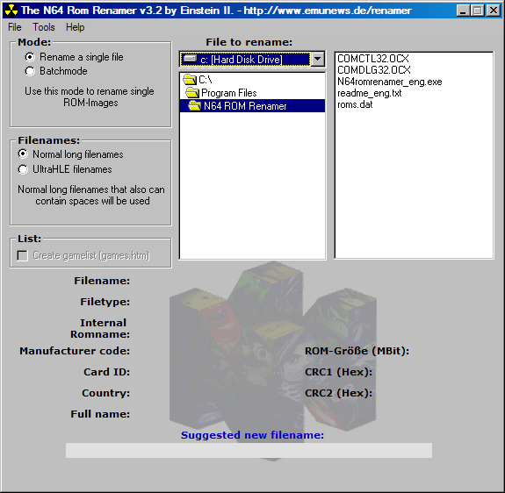Viewport: 505px width, 493px height.
Task: Minimize the N64 Rom Renamer window
Action: [463, 11]
